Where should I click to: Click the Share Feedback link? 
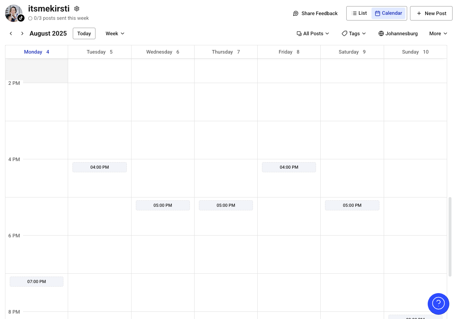coord(315,13)
